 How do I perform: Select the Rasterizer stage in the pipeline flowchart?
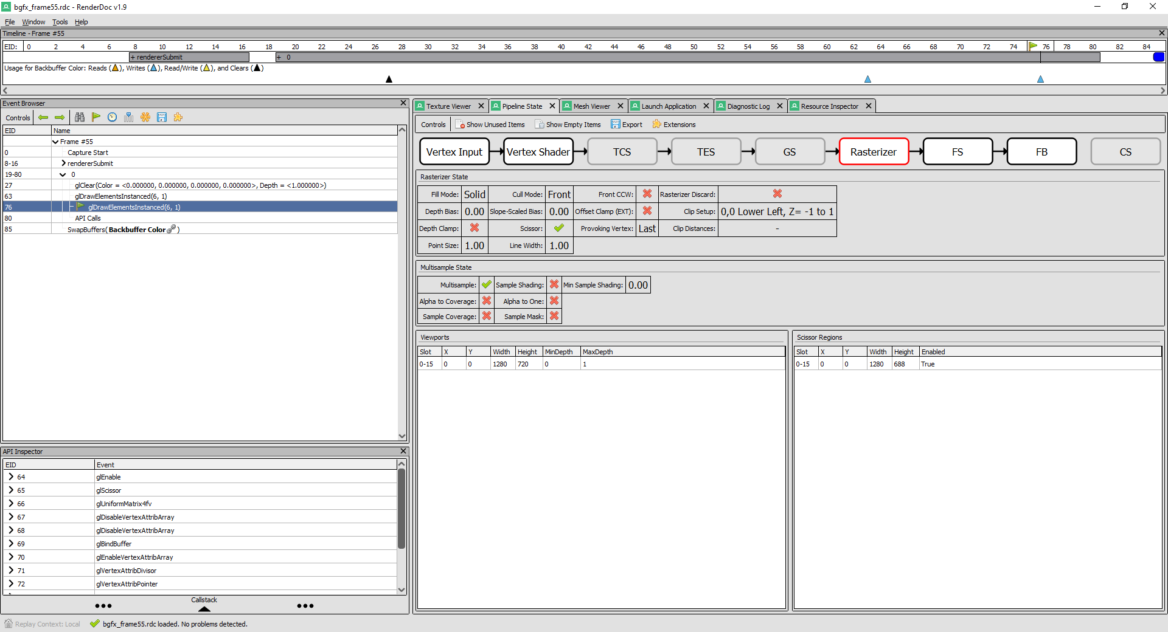point(874,151)
